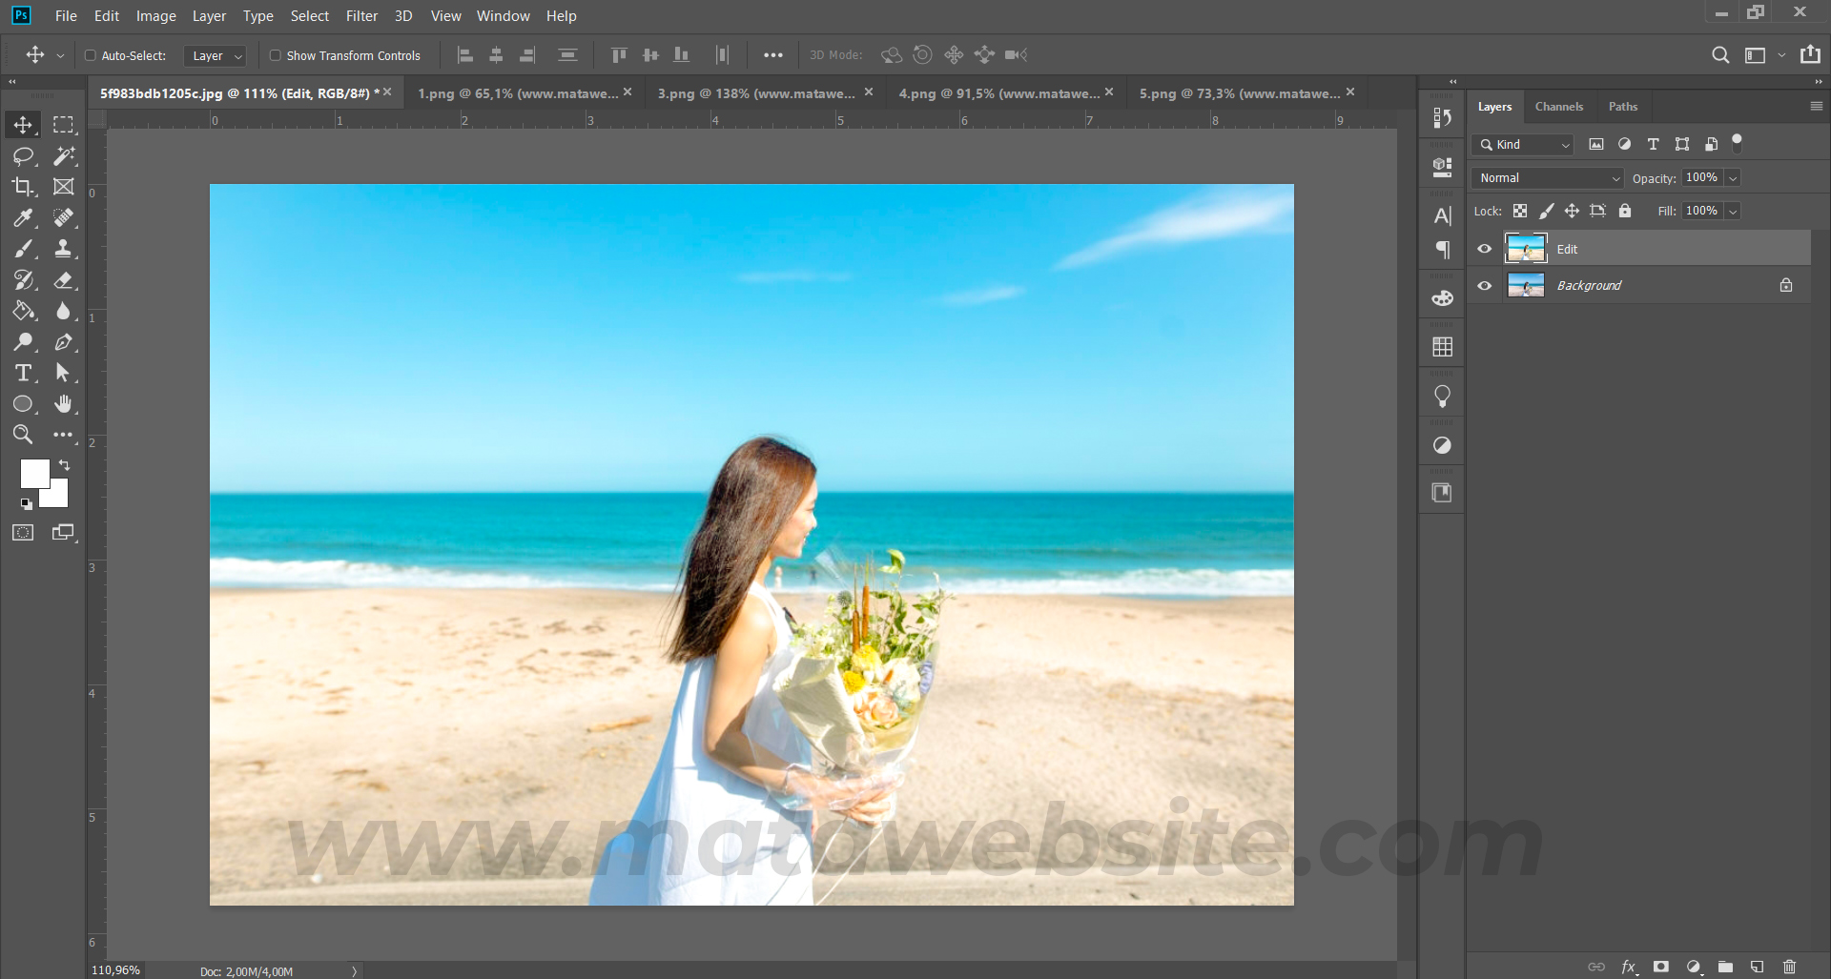Open the Normal blend mode dropdown
The image size is (1831, 979).
[x=1548, y=178]
